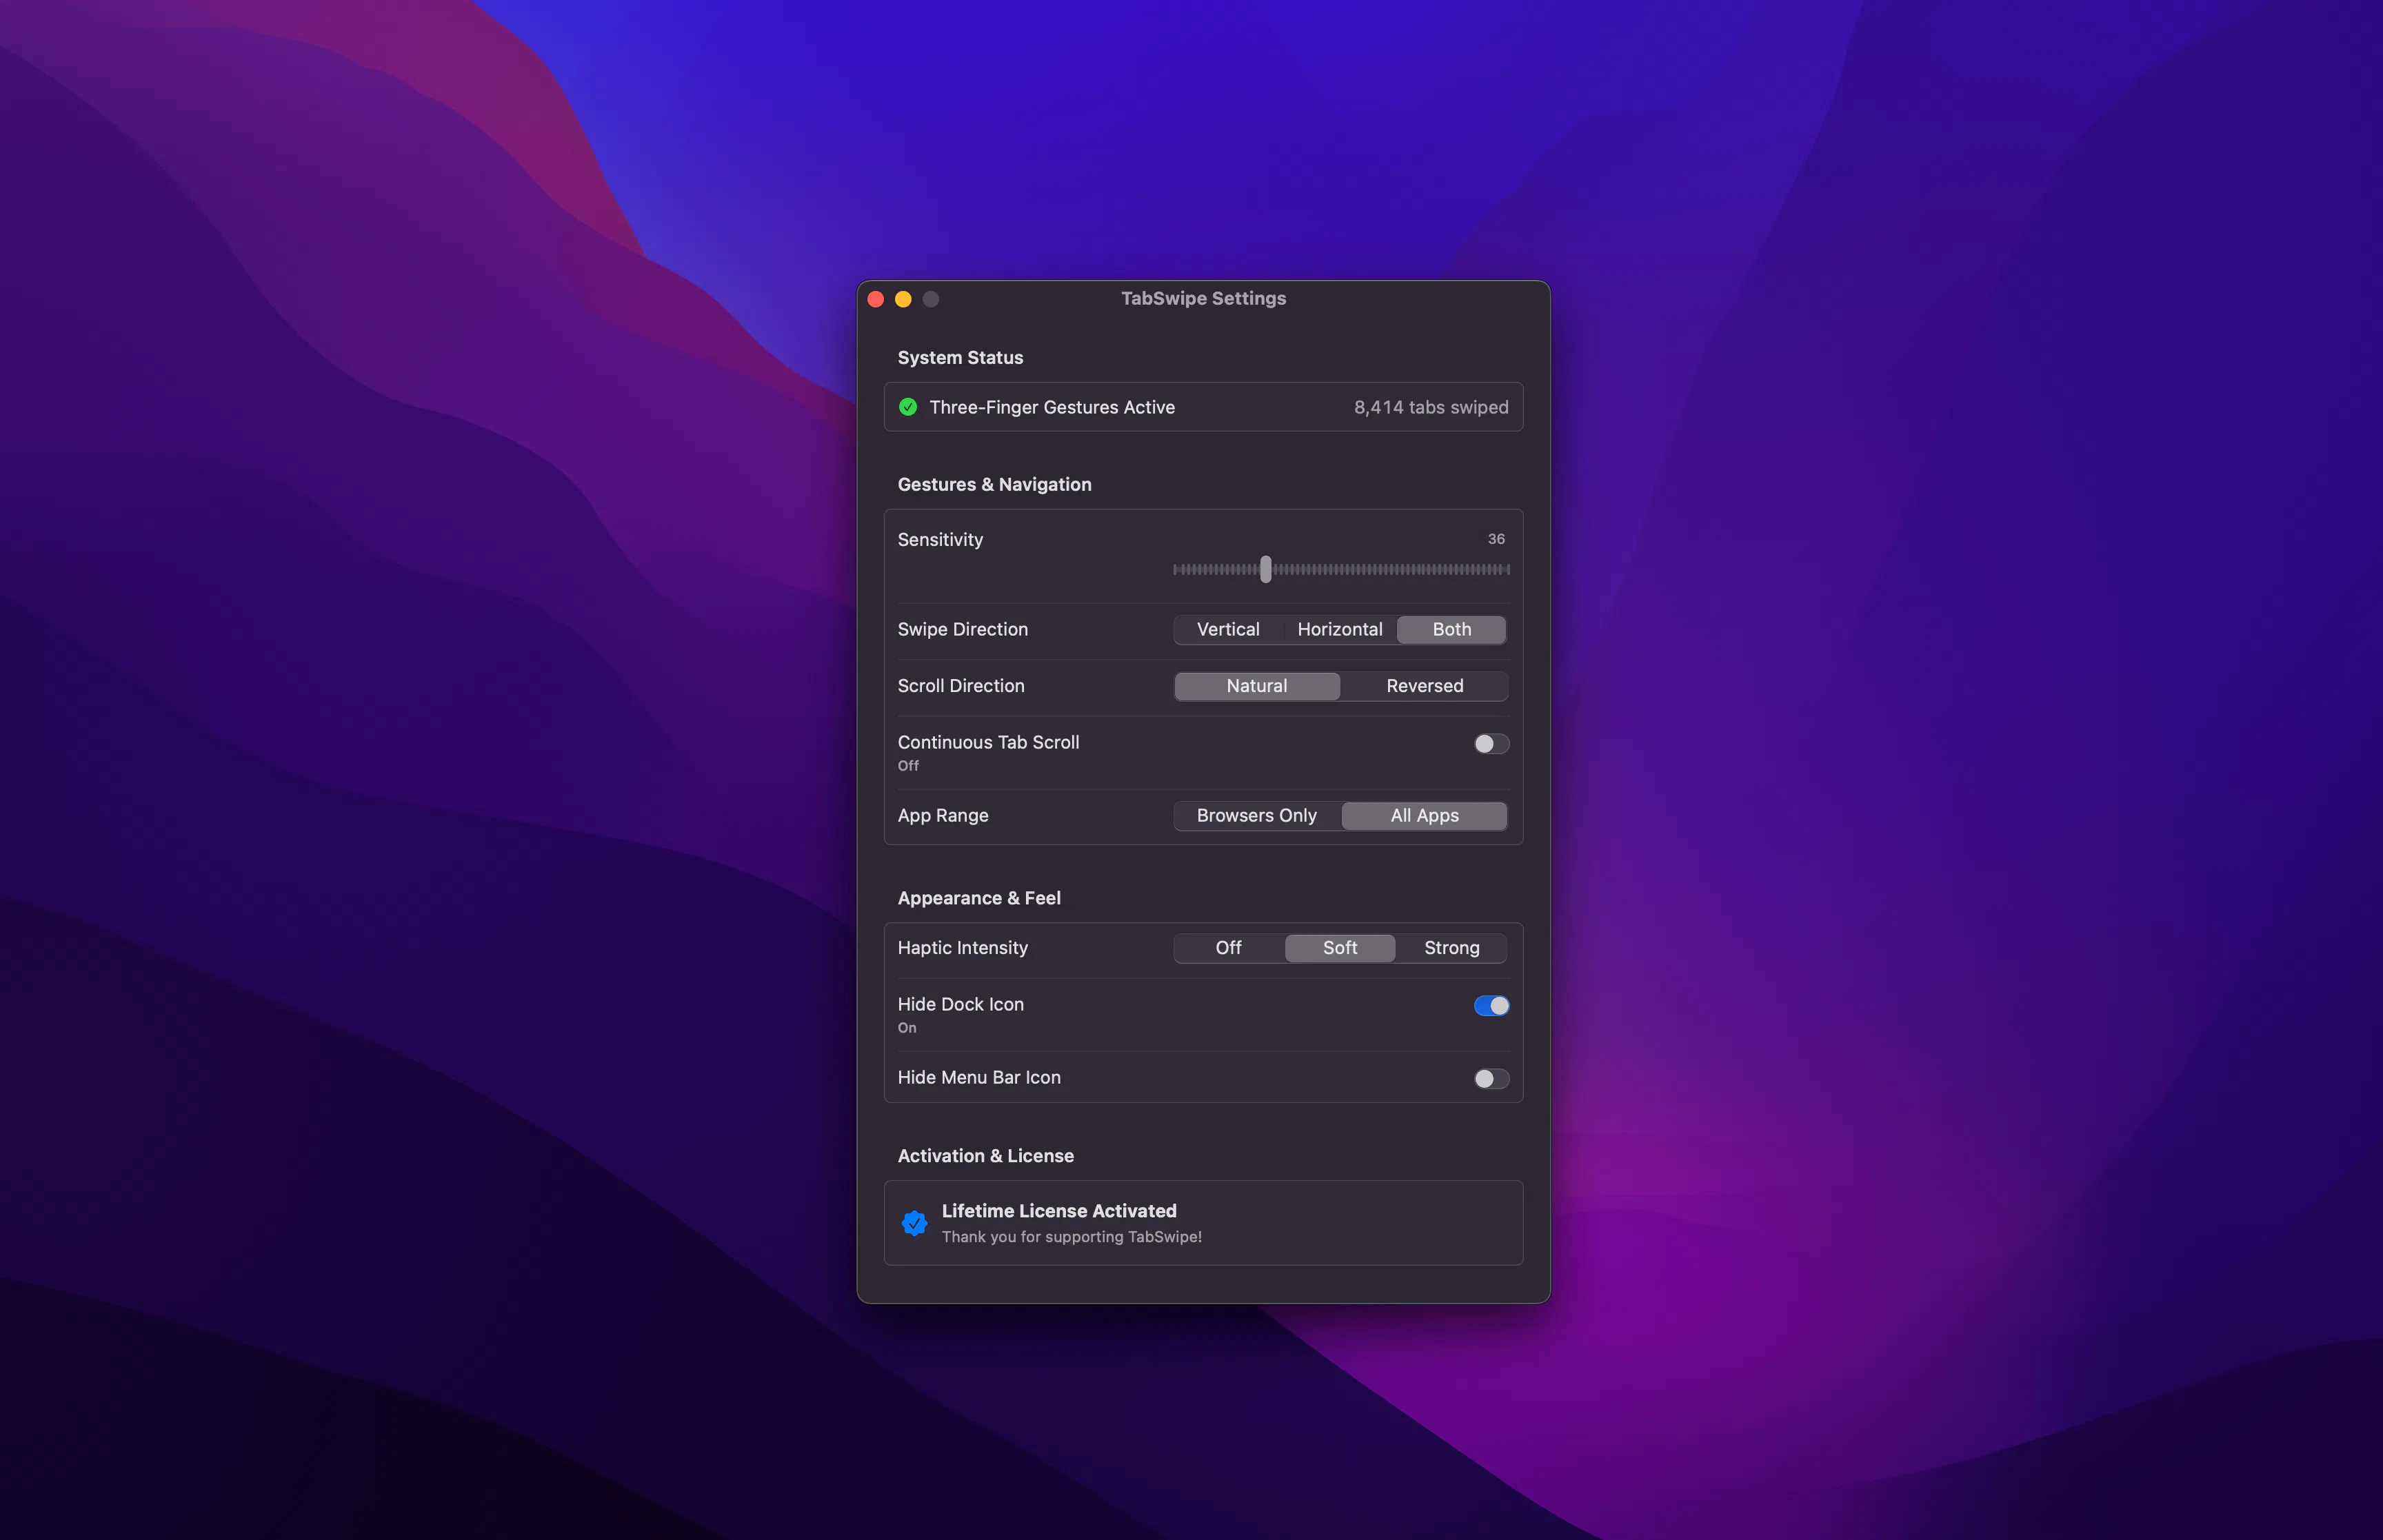Click the 'Hide Dock Icon' label
The height and width of the screenshot is (1540, 2383).
click(960, 1004)
